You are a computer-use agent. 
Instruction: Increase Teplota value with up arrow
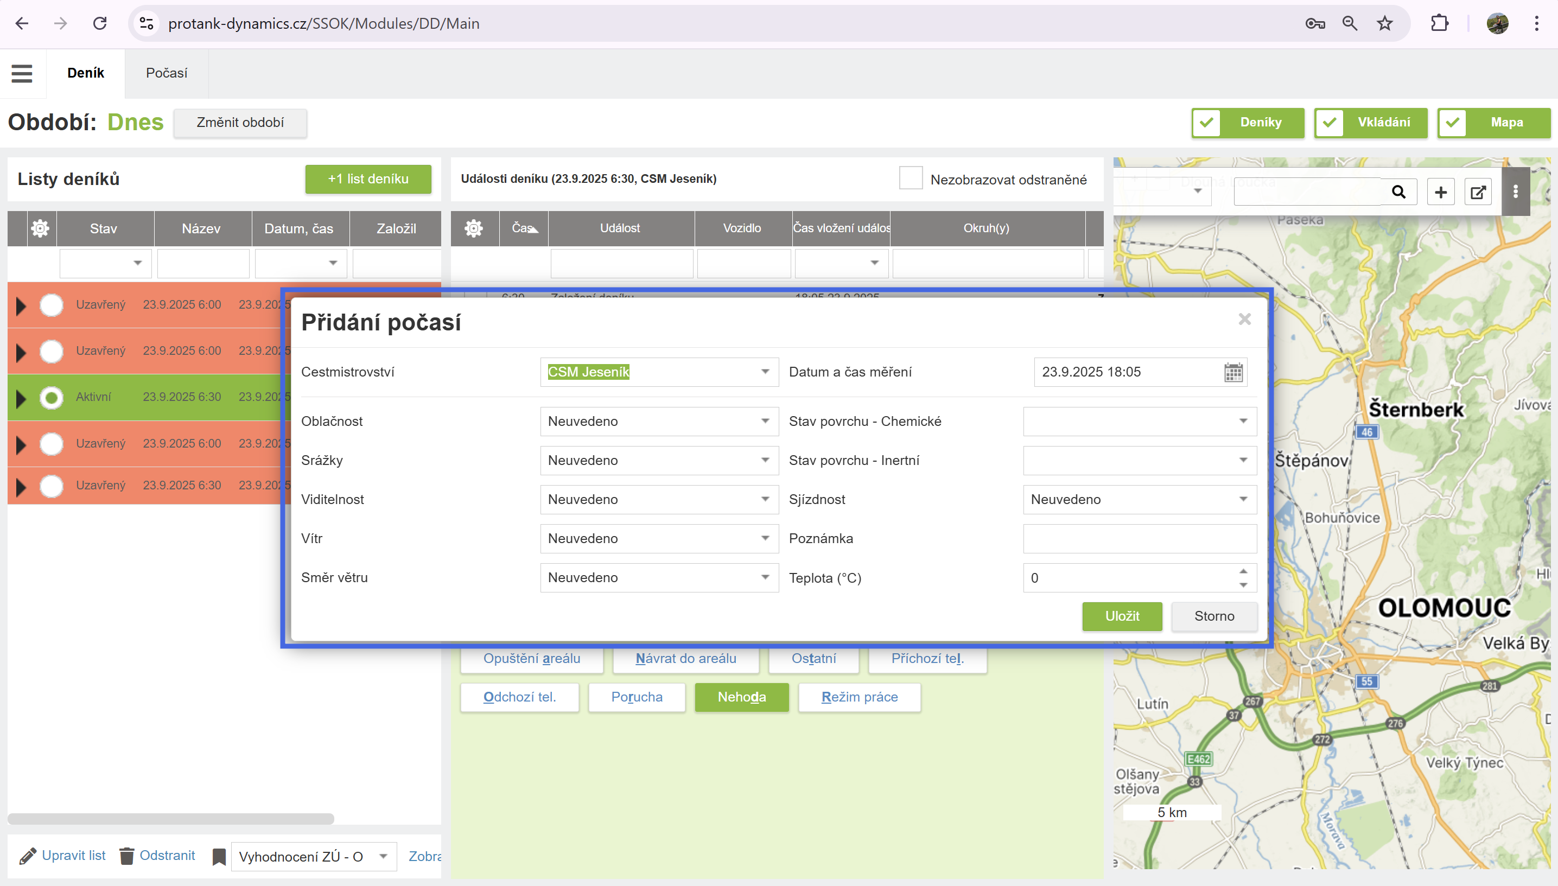coord(1243,571)
